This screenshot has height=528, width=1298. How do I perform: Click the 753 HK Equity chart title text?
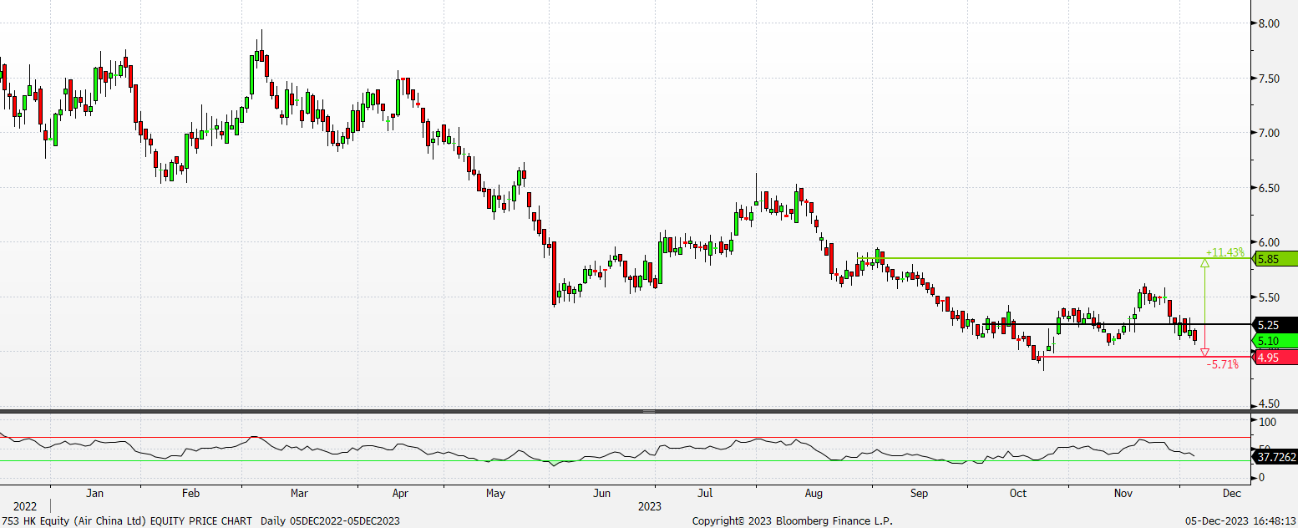(200, 520)
